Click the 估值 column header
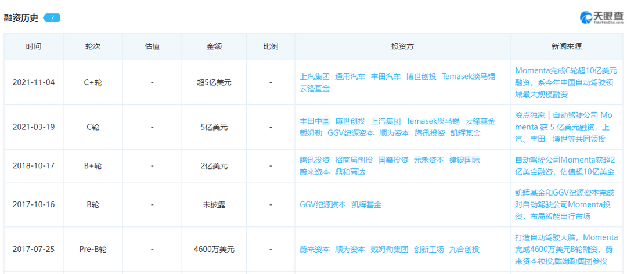This screenshot has height=274, width=627. pos(152,46)
